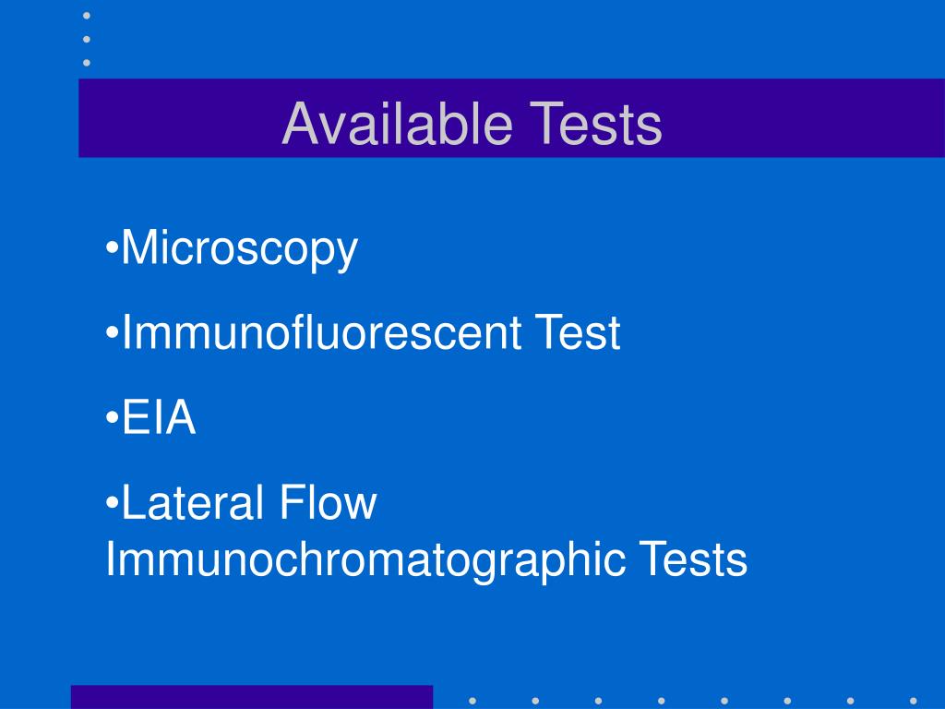
Task: Select the 'EIA' bullet item
Action: point(159,416)
